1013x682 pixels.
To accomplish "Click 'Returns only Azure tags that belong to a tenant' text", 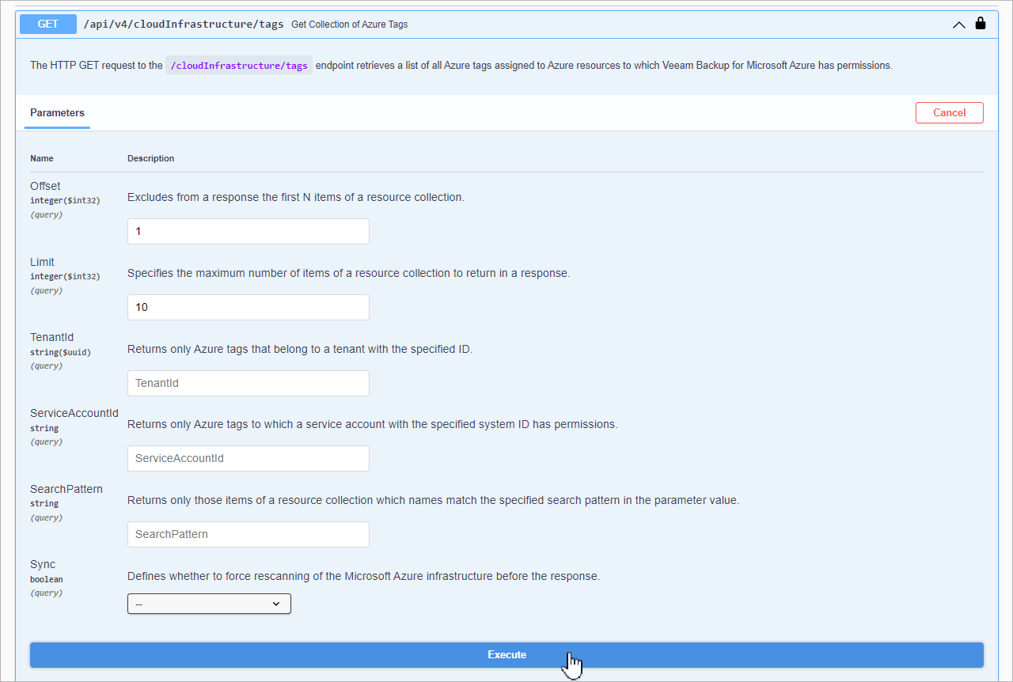I will (x=300, y=349).
